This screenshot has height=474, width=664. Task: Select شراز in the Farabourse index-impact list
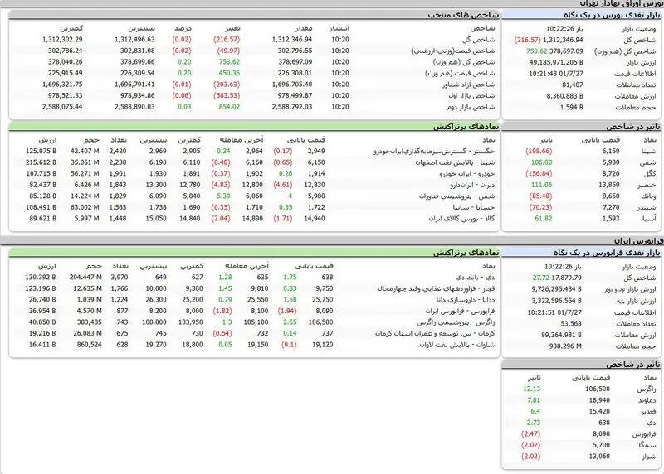click(x=649, y=457)
